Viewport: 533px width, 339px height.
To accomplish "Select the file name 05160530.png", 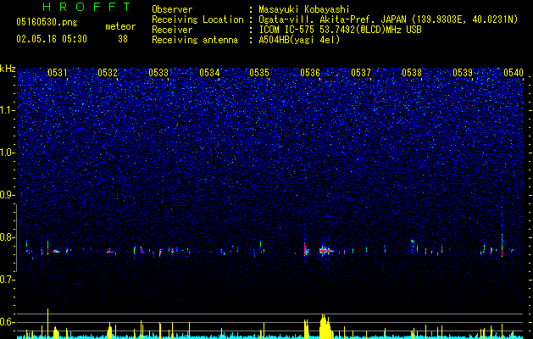I will tap(47, 22).
